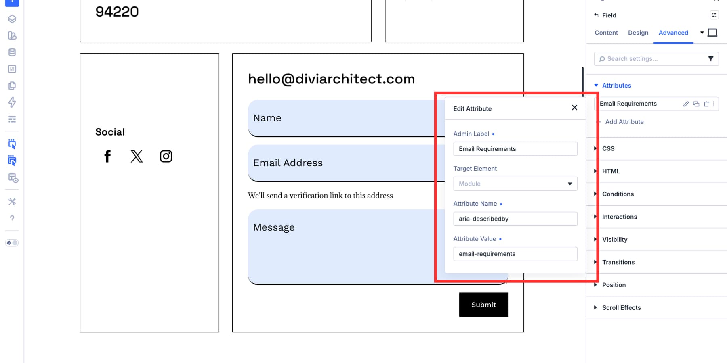
Task: Switch to the Design tab
Action: [x=638, y=33]
